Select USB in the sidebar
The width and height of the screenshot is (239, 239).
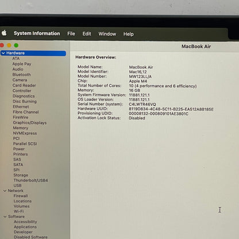pyautogui.click(x=17, y=186)
